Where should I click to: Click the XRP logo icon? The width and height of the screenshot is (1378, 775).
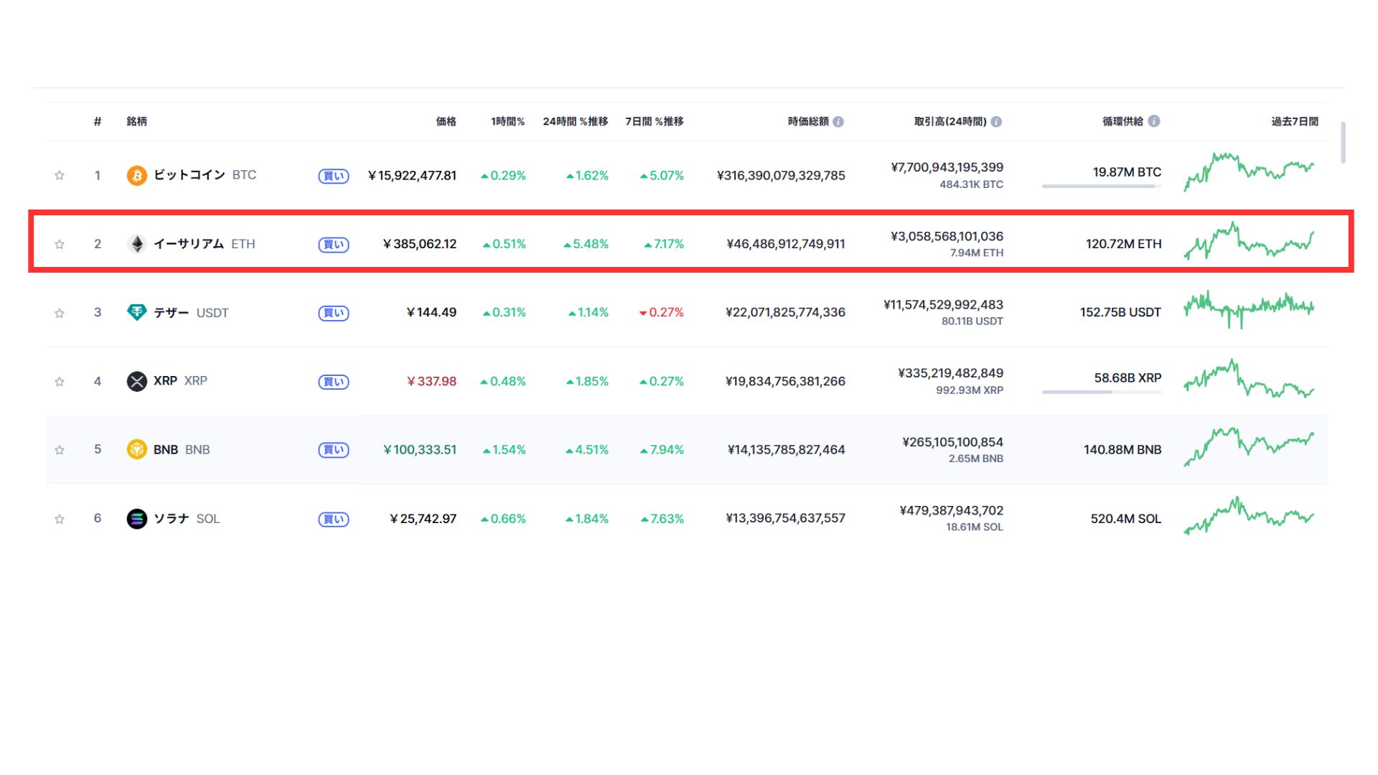(x=136, y=381)
